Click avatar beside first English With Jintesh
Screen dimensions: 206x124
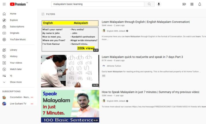[104, 31]
